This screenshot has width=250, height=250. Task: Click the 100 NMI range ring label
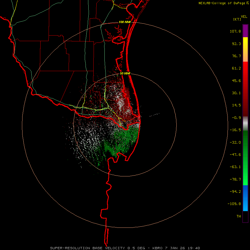125,22
